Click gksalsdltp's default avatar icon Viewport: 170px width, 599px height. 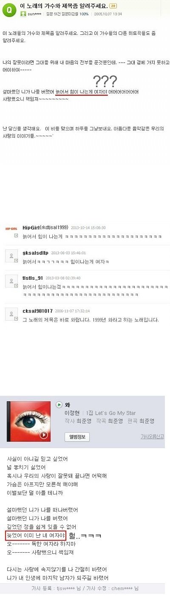tap(11, 255)
